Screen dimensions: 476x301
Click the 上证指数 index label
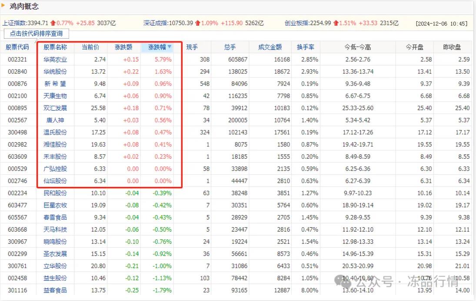pos(15,23)
